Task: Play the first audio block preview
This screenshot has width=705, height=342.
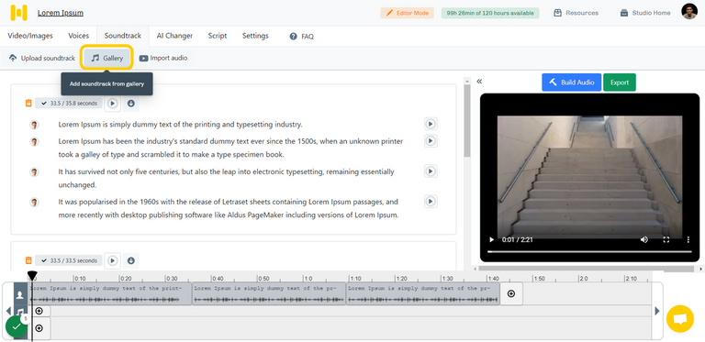Action: point(113,104)
